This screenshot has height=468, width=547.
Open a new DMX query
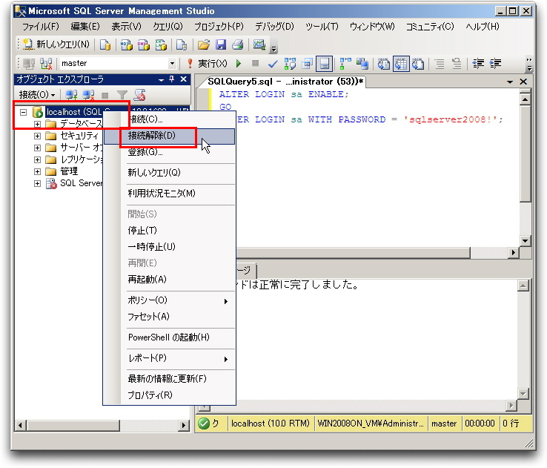(144, 45)
